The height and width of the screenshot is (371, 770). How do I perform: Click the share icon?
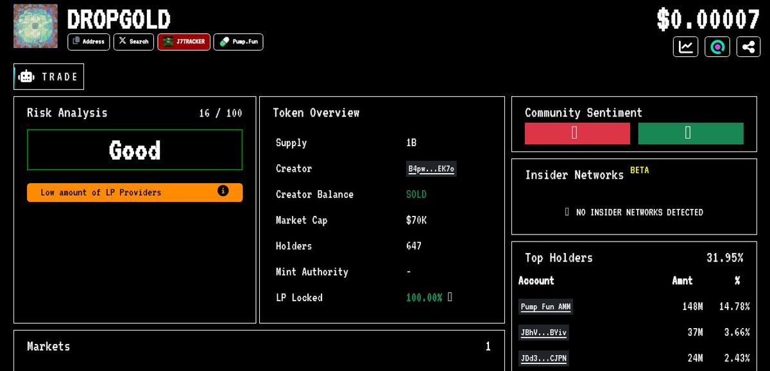pos(748,47)
